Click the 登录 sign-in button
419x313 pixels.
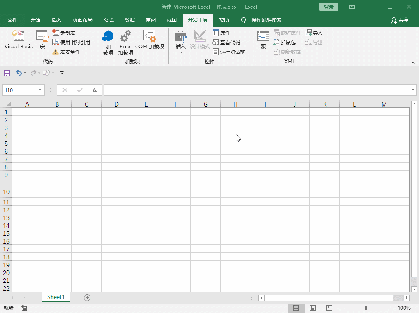[329, 7]
